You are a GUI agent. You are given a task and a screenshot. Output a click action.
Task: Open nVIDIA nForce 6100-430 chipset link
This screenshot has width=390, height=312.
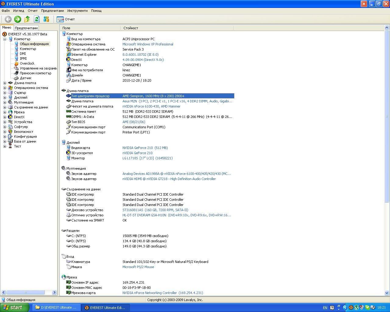click(151, 106)
